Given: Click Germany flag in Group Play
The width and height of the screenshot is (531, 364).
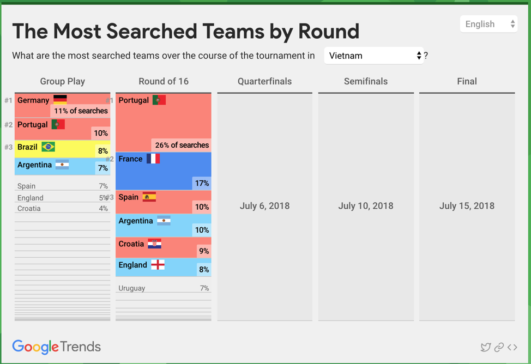Looking at the screenshot, I should pos(60,100).
